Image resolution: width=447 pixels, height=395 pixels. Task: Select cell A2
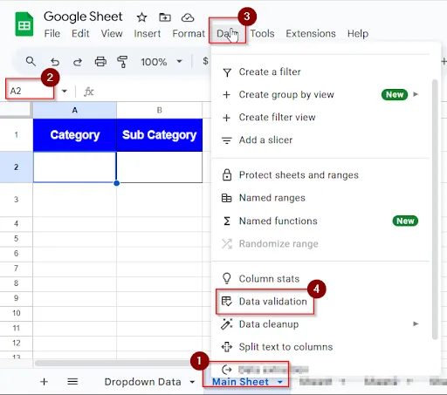pos(75,167)
